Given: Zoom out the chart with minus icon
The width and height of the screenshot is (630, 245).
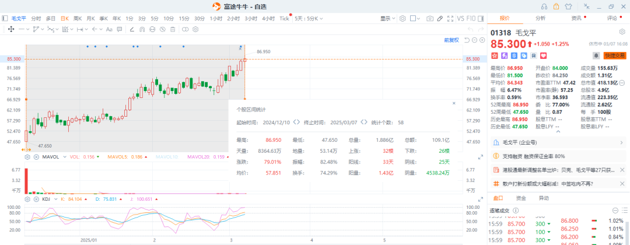Looking at the screenshot, I should click(474, 40).
